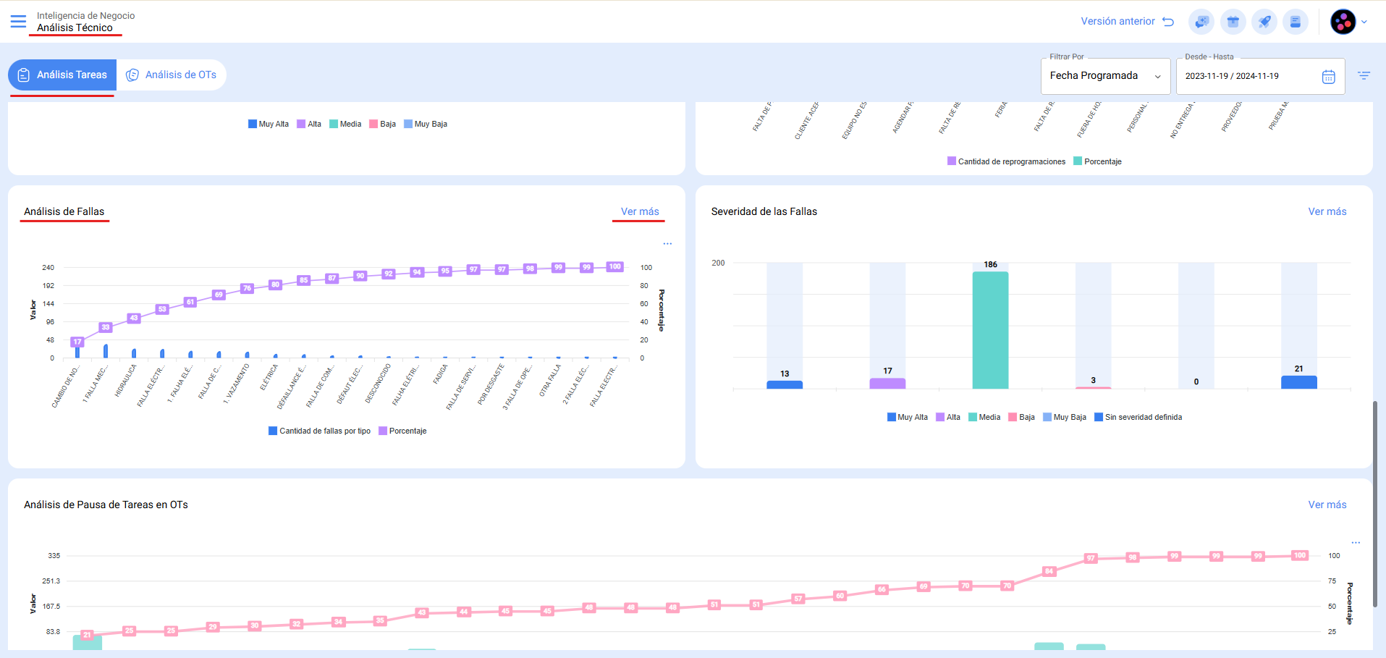Go back via 'Versión anterior' link
This screenshot has width=1386, height=658.
(x=1126, y=21)
